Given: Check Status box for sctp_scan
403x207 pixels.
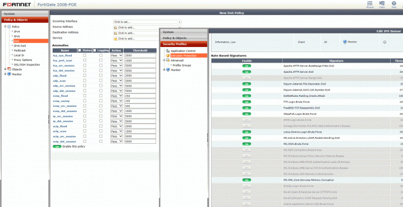Looking at the screenshot, I should tap(85, 131).
